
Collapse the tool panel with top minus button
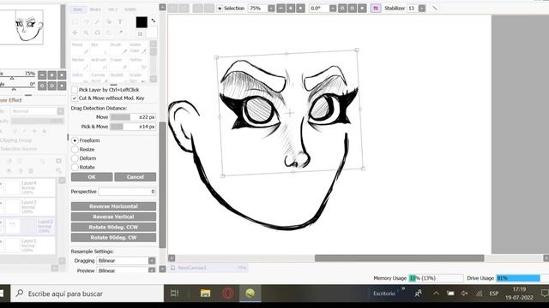click(x=162, y=7)
